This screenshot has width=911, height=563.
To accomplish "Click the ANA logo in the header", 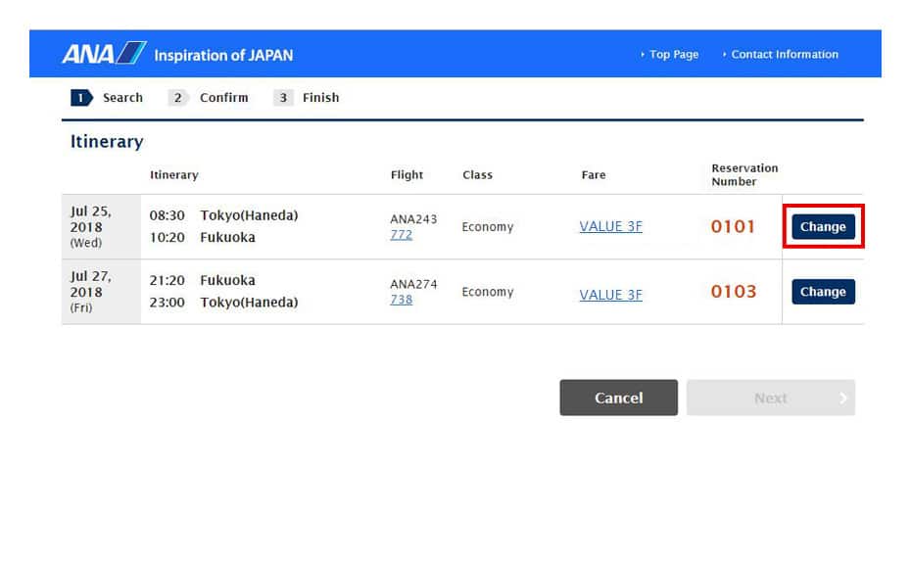I will click(103, 54).
